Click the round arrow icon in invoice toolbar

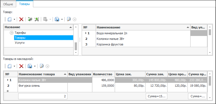pos(47,66)
